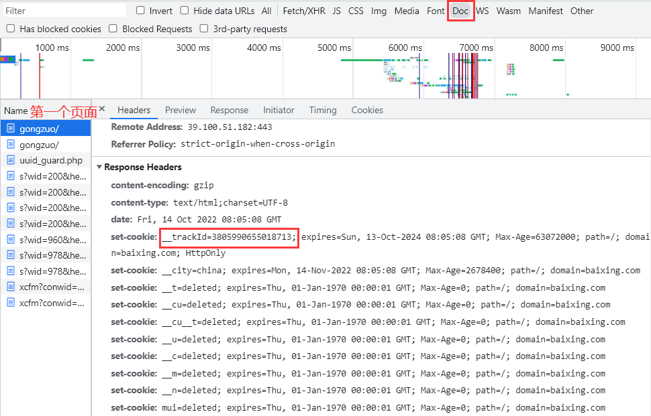Close the request details pane with X

pos(102,109)
